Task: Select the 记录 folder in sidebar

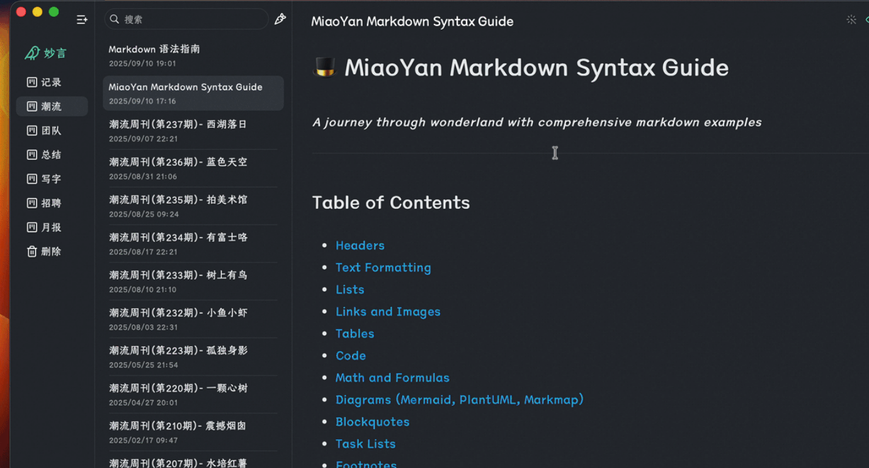Action: coord(50,82)
